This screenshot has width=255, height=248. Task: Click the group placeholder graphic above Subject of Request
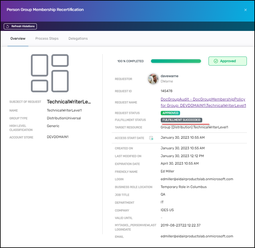click(49, 72)
